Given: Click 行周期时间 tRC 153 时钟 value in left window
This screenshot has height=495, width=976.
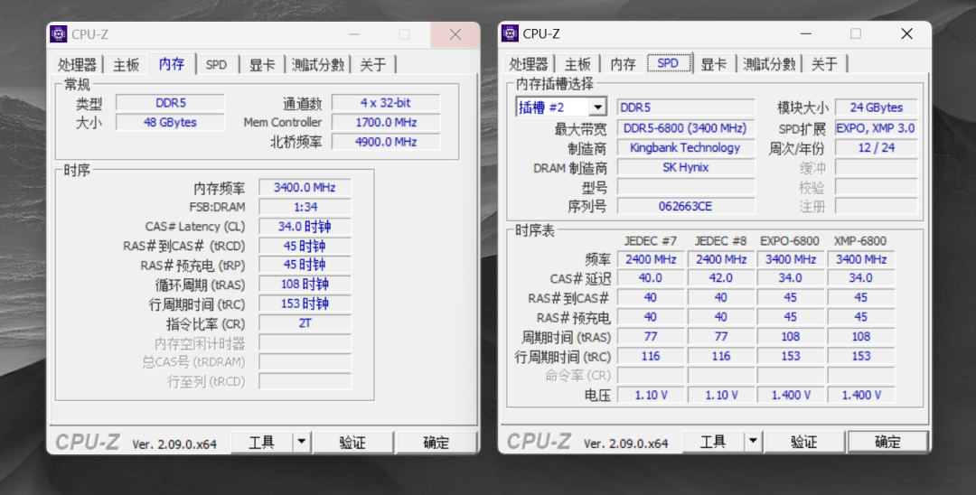Looking at the screenshot, I should (x=305, y=304).
